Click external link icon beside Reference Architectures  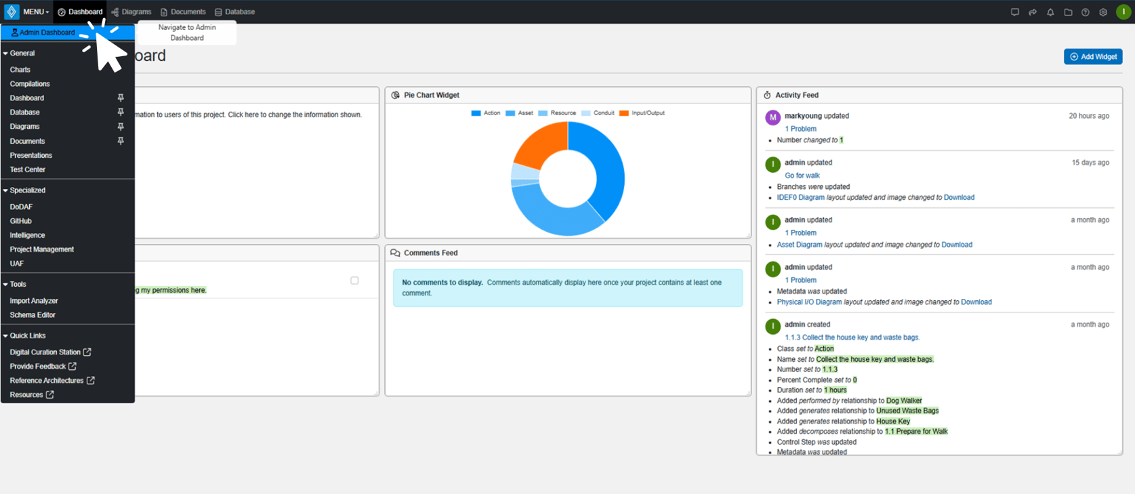(x=91, y=380)
